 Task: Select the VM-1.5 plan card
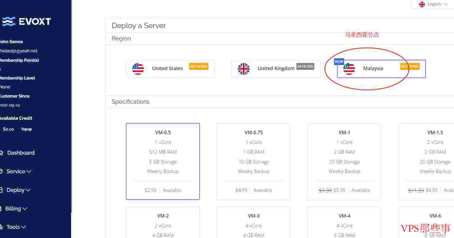pos(426,161)
